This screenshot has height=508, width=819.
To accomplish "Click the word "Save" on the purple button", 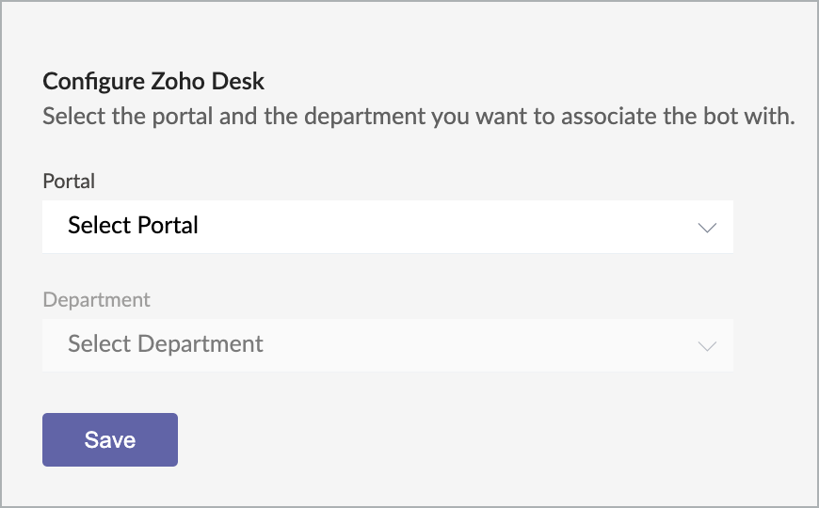I will click(x=110, y=439).
